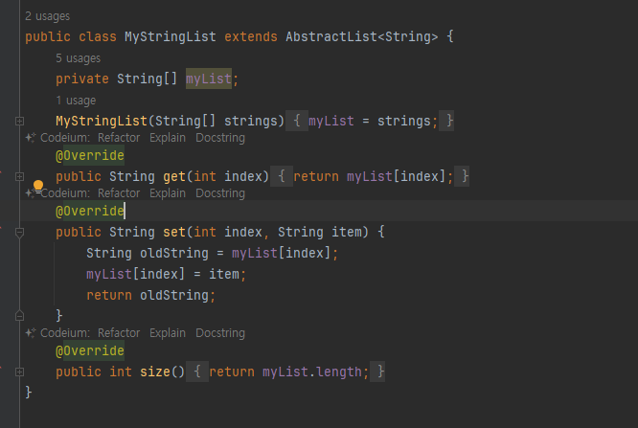Expand the folded size method
Screen dimensions: 638x428
click(x=19, y=372)
